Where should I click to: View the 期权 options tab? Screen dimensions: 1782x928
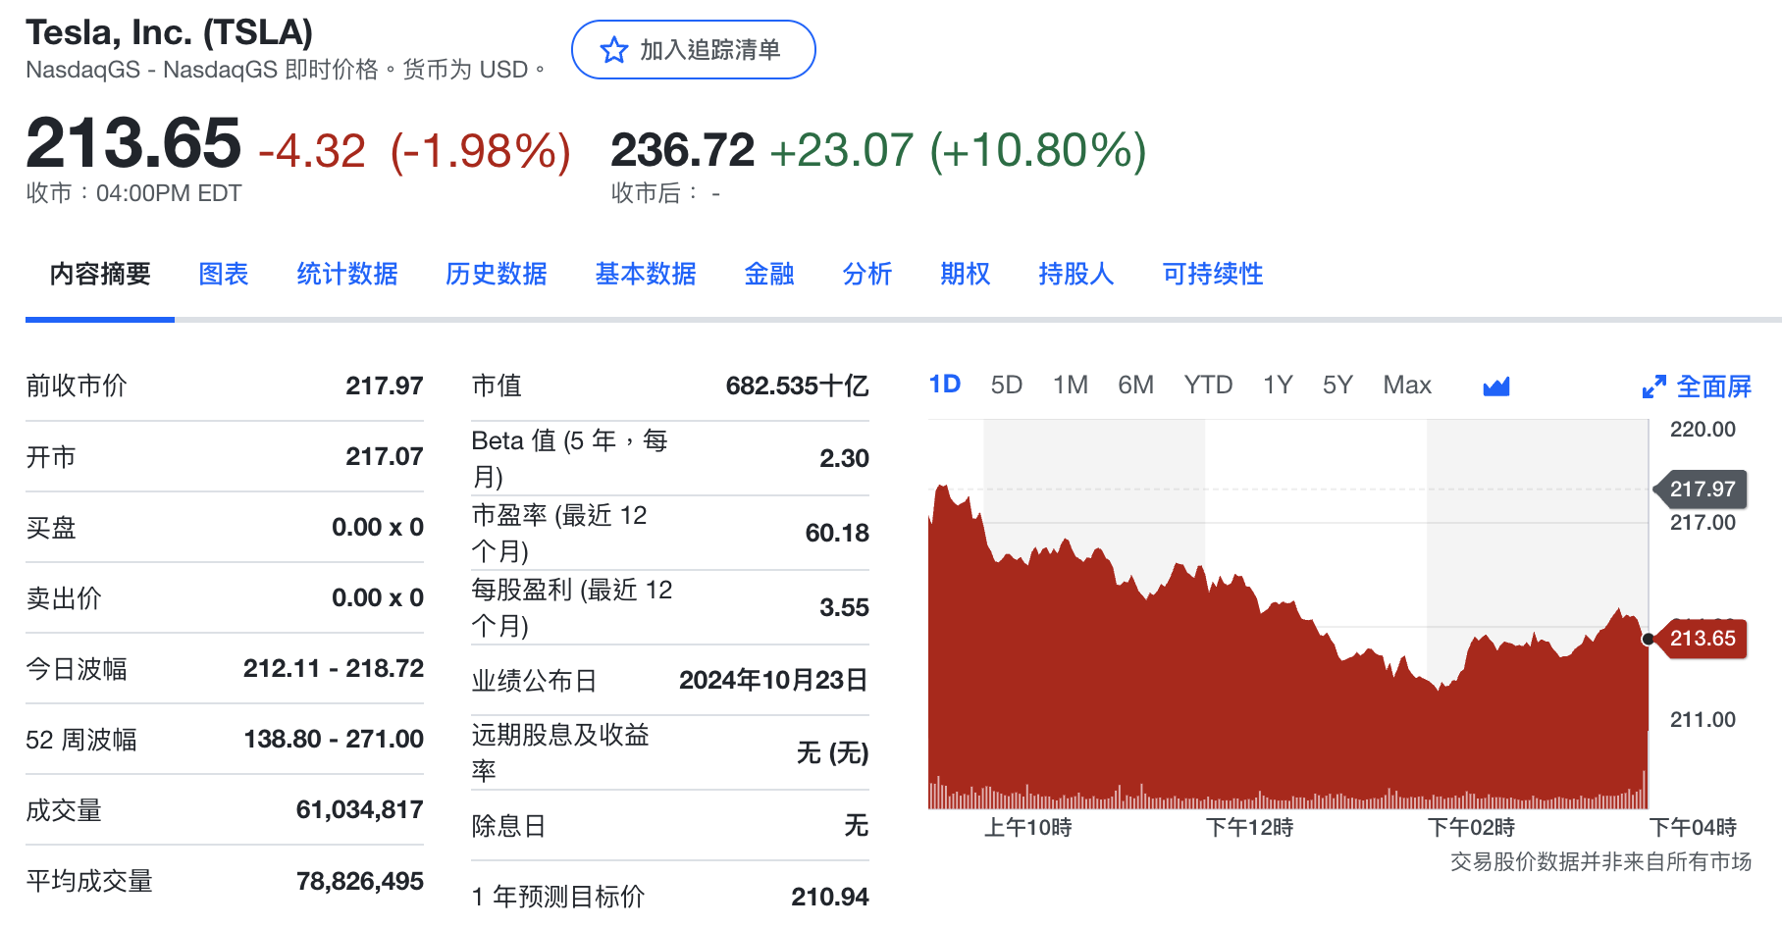click(x=966, y=274)
